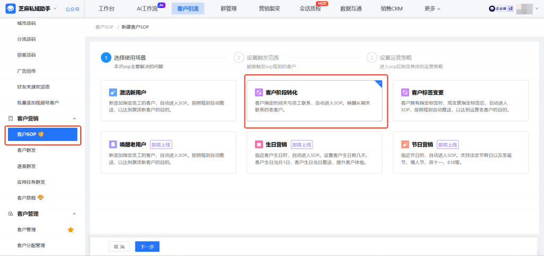Image resolution: width=544 pixels, height=256 pixels.
Task: Click step 3 设置运营策略 circle
Action: point(371,57)
